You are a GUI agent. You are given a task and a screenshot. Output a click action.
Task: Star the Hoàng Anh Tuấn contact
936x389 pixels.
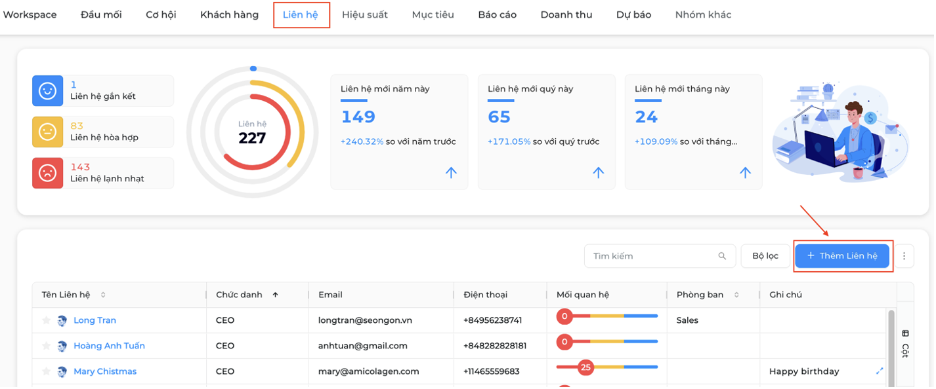pyautogui.click(x=46, y=346)
